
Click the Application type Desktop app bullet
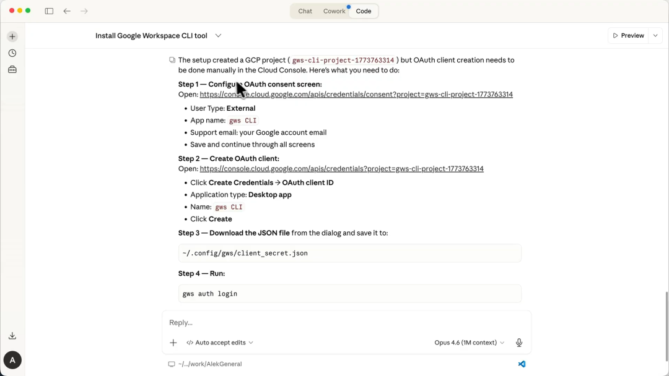click(240, 195)
